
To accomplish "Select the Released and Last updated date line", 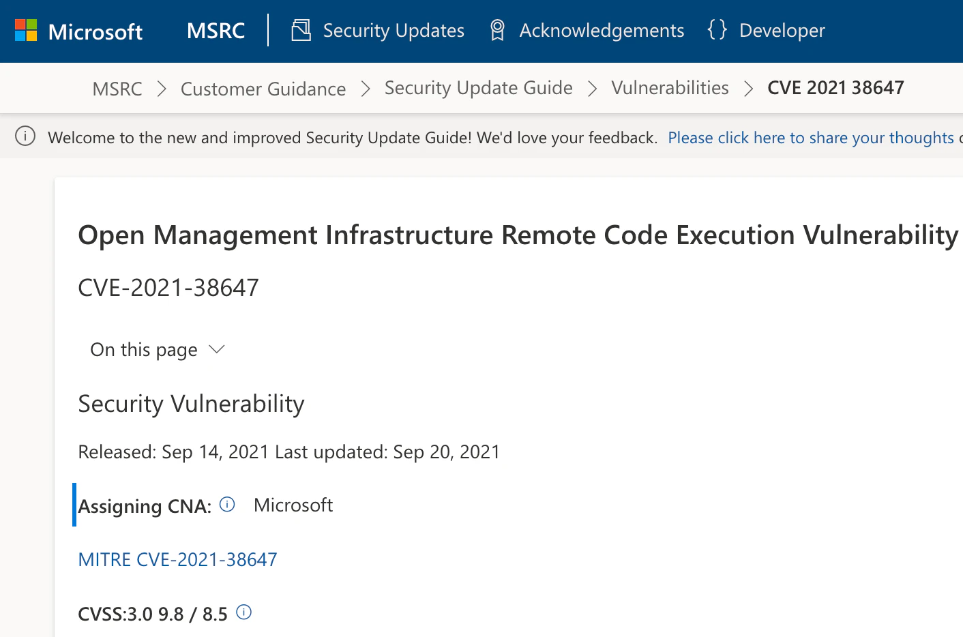I will 289,452.
